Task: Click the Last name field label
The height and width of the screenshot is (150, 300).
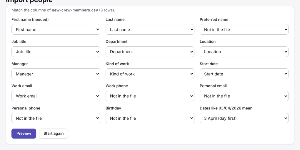Action: [x=115, y=19]
